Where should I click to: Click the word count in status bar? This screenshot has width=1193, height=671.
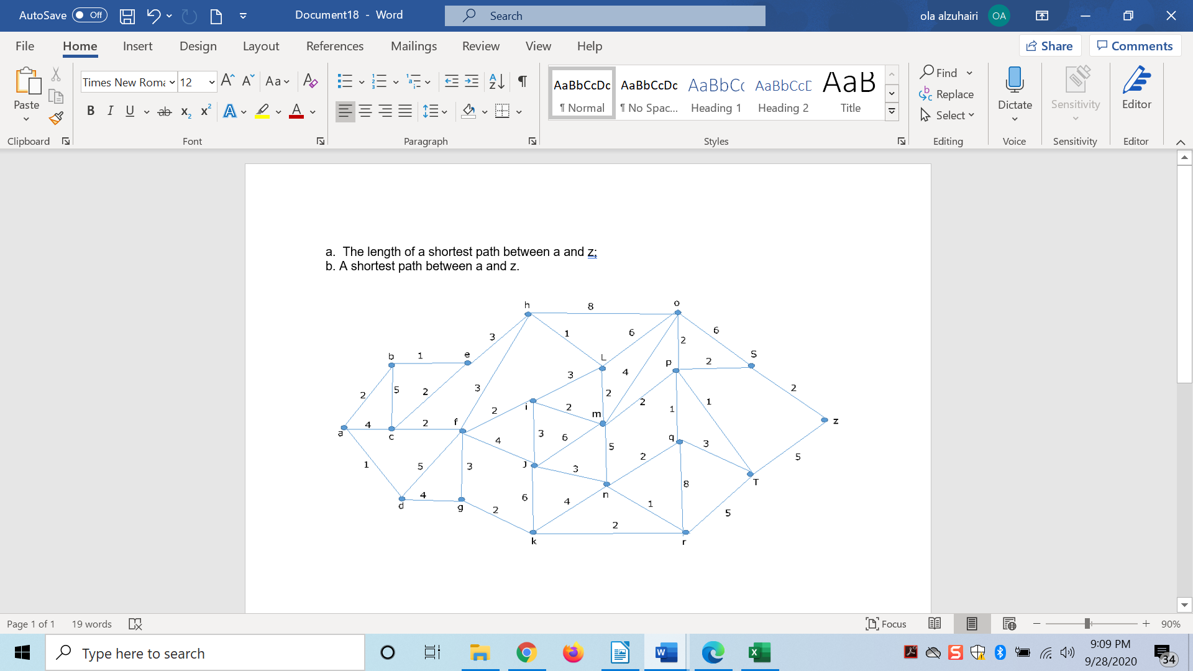coord(91,624)
